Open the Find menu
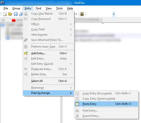 38,8
